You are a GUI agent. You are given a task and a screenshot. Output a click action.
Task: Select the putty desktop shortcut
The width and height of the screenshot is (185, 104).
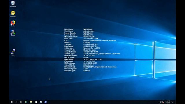[13, 53]
